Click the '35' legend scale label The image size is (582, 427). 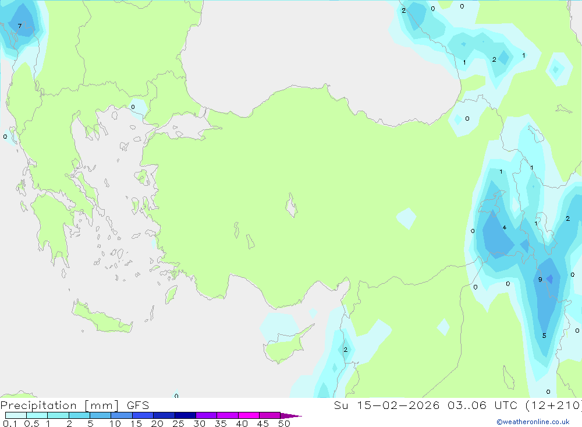coord(221,424)
